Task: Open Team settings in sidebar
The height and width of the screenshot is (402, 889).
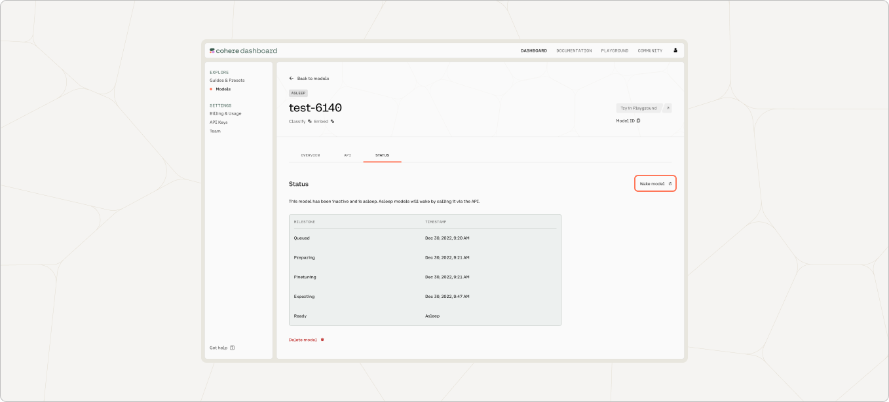Action: point(215,131)
